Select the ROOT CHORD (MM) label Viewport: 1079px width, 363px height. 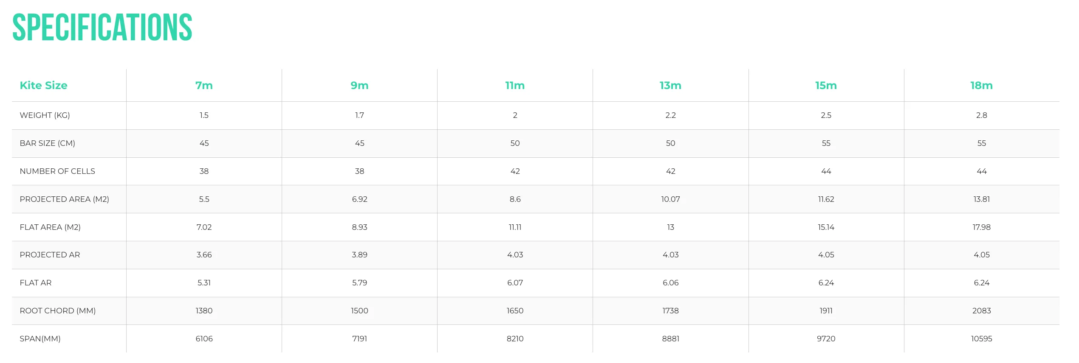(x=57, y=311)
